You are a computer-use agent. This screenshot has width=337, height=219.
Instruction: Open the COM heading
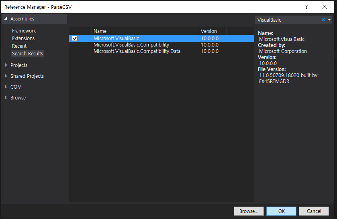coord(16,87)
